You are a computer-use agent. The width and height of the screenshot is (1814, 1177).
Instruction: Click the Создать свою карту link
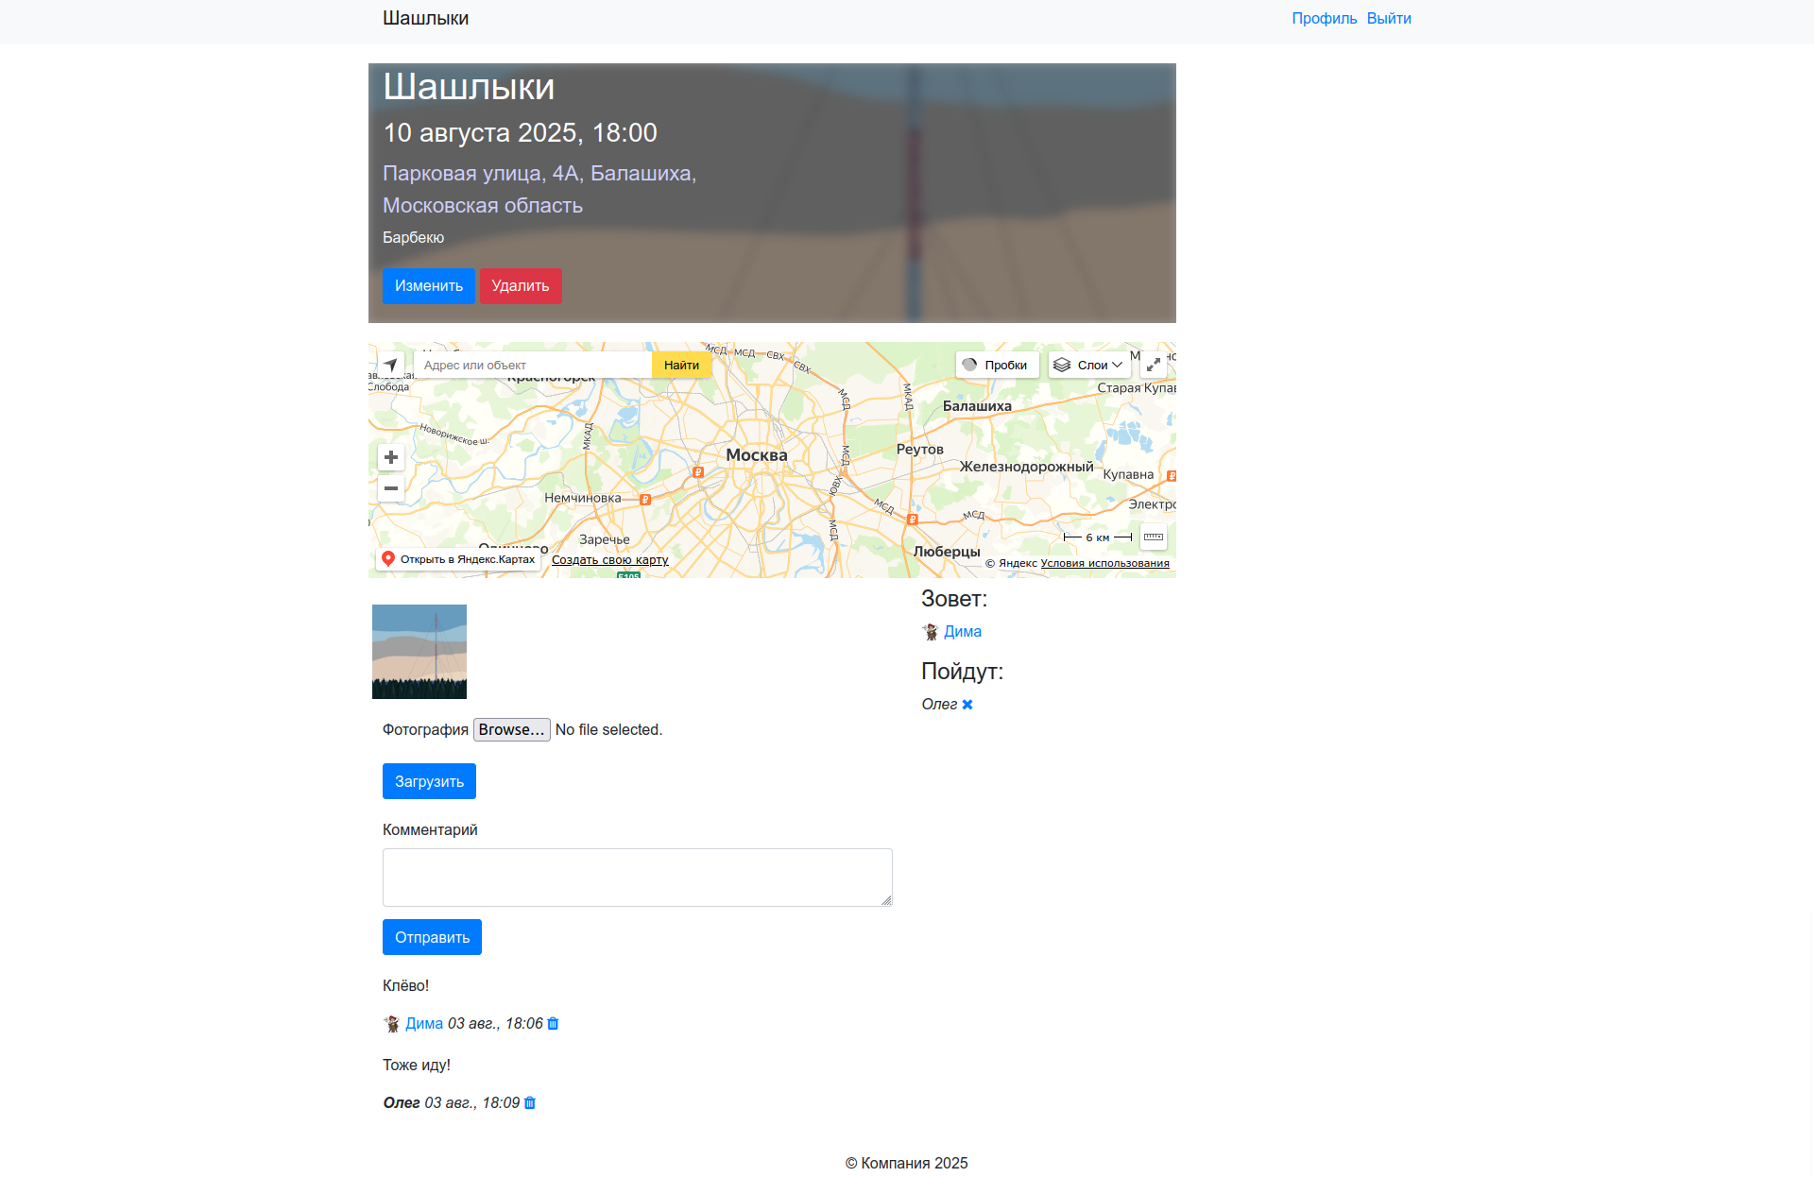(x=609, y=560)
